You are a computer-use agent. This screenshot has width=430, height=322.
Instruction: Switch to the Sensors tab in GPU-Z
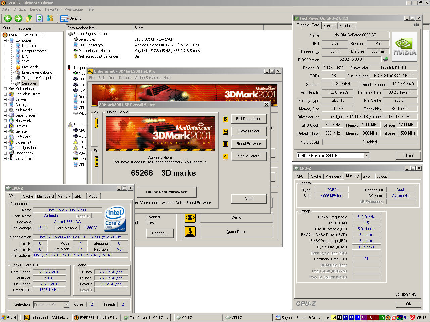click(330, 26)
